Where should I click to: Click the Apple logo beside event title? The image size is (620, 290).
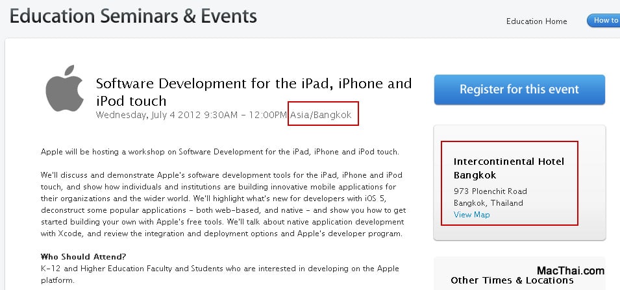pos(64,88)
